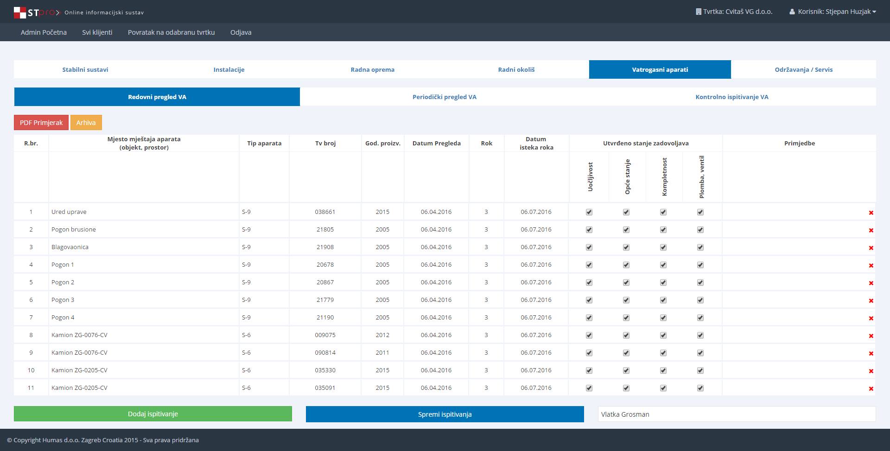Toggle Opće stanje checkbox for Pogon brusione
The image size is (890, 451).
tap(626, 230)
